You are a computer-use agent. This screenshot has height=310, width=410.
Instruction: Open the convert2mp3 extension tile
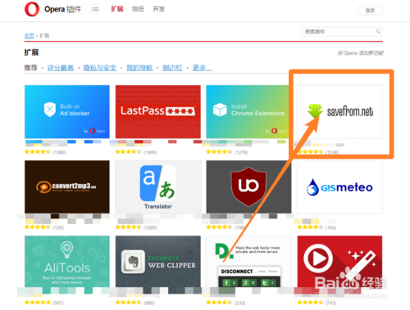pos(67,186)
